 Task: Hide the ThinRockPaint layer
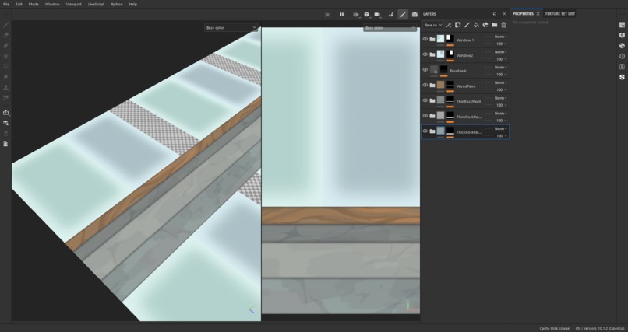pos(425,100)
